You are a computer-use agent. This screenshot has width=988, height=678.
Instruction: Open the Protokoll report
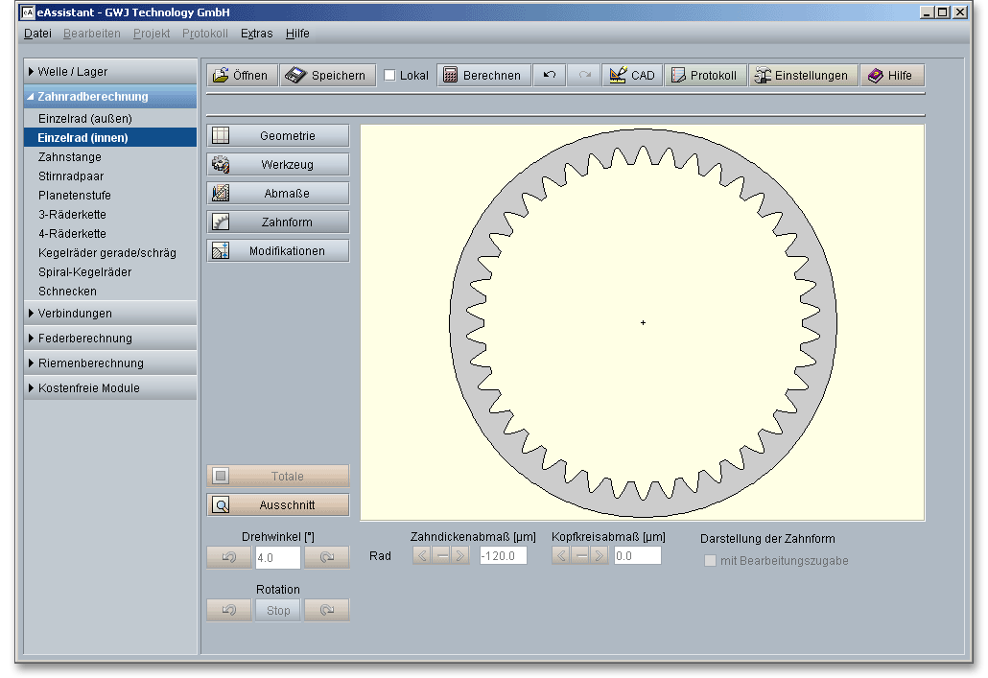pos(705,76)
